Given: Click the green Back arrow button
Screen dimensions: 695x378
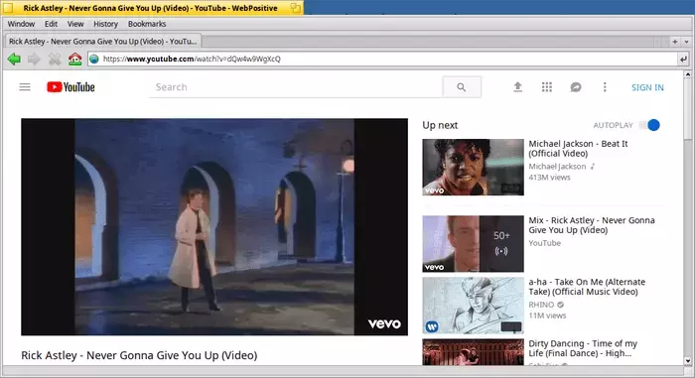Looking at the screenshot, I should coord(14,59).
